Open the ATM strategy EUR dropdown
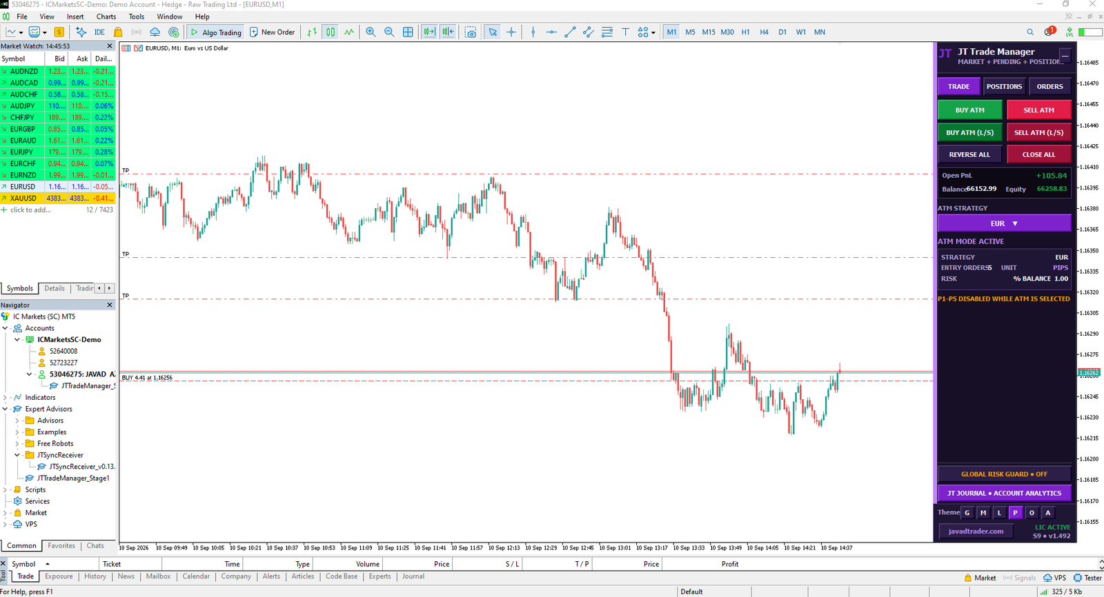The width and height of the screenshot is (1104, 597). click(1004, 223)
